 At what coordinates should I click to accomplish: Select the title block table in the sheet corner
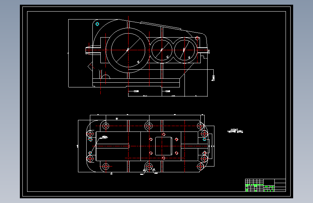tap(265, 185)
